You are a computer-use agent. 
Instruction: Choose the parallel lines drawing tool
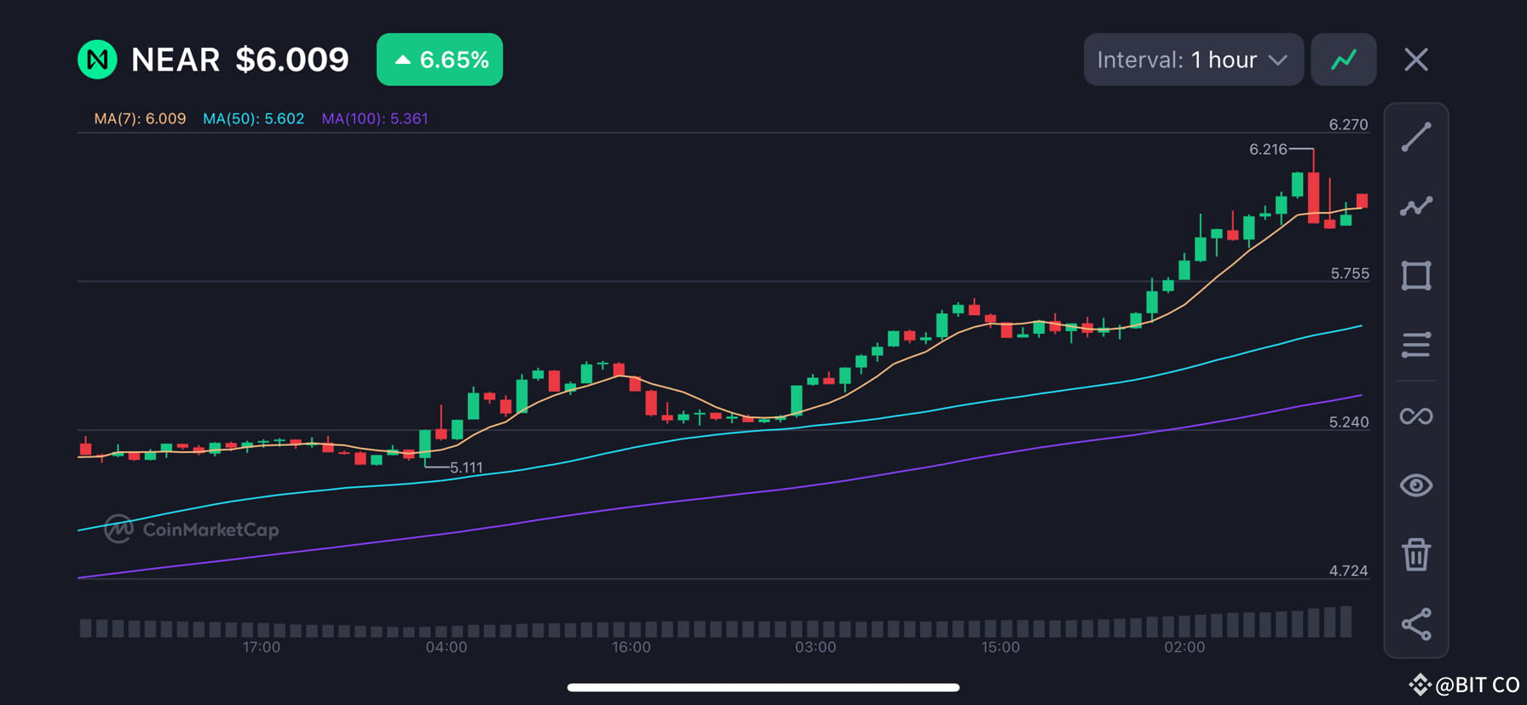pos(1416,344)
